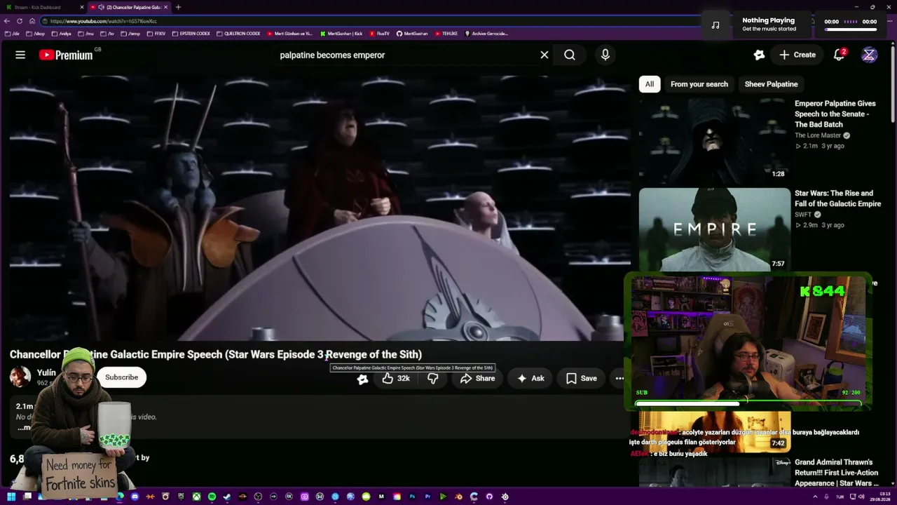
Task: Close the Chancellor Palpatine browser tab
Action: pyautogui.click(x=166, y=7)
